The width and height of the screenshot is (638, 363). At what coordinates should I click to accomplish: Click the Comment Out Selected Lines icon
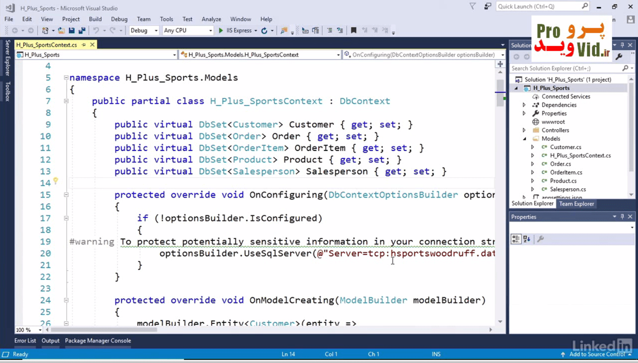329,30
